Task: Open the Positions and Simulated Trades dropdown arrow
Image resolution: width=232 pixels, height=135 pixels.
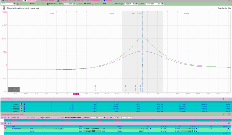Action: [x=223, y=114]
